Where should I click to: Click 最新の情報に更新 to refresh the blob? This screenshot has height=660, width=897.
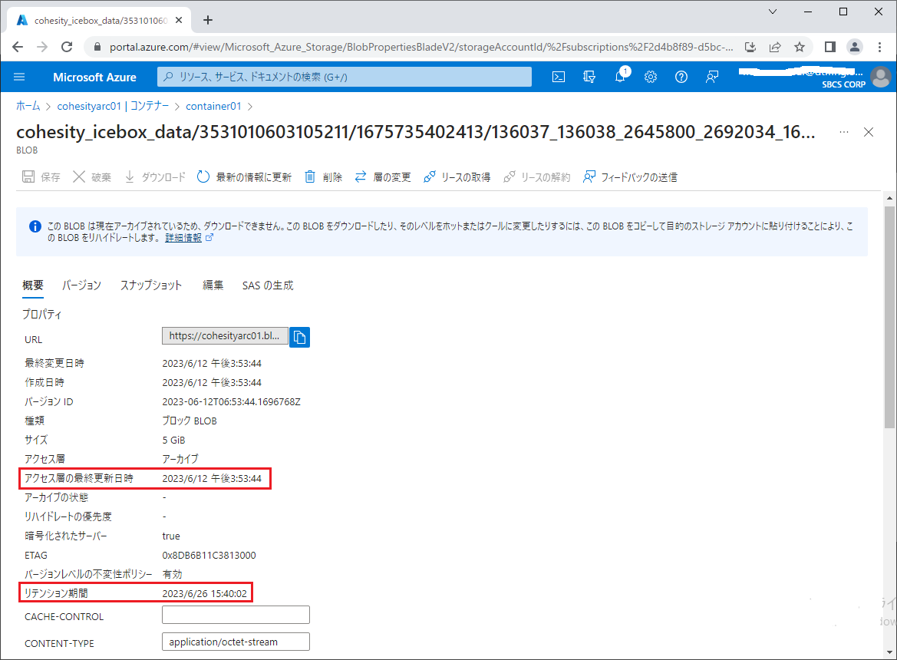pos(244,177)
